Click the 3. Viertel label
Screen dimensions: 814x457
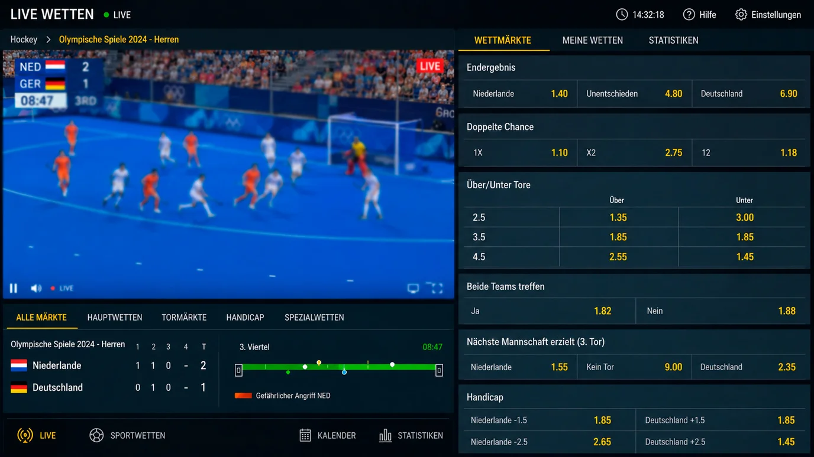click(x=254, y=347)
